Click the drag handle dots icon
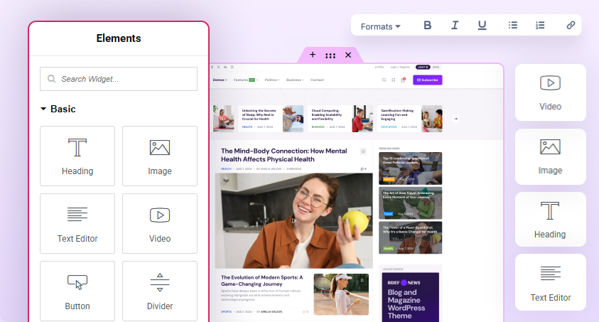 (x=330, y=55)
